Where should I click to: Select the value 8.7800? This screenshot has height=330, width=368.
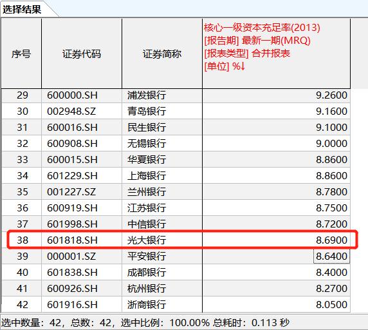point(331,192)
